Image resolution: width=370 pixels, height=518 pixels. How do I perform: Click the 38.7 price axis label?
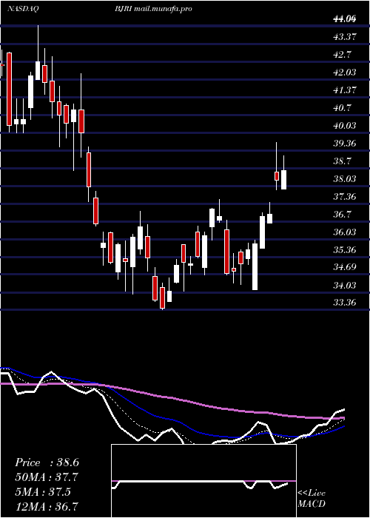pyautogui.click(x=342, y=161)
